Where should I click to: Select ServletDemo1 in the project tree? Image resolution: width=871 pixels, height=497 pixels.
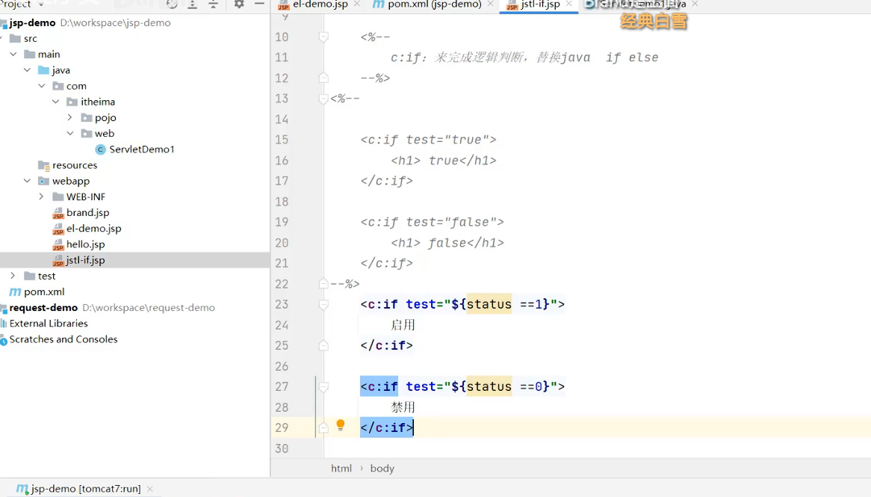pos(142,149)
